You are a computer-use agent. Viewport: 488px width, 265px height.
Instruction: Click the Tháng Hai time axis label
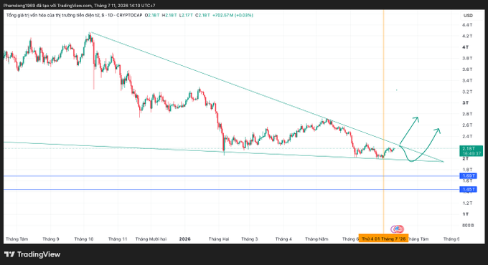pos(219,239)
